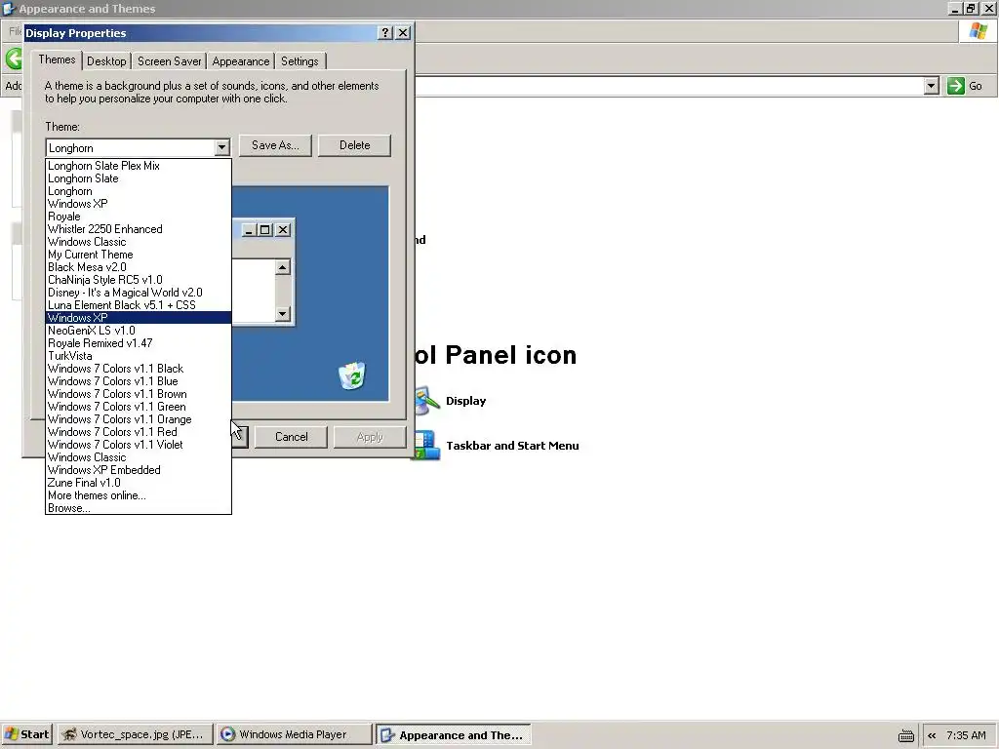Open the Start menu

[x=26, y=734]
